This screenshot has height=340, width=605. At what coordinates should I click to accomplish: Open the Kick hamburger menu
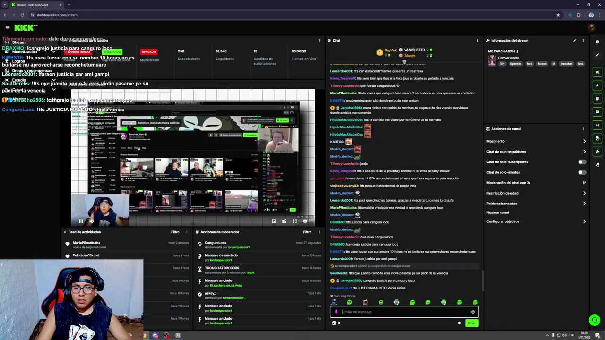tap(8, 28)
